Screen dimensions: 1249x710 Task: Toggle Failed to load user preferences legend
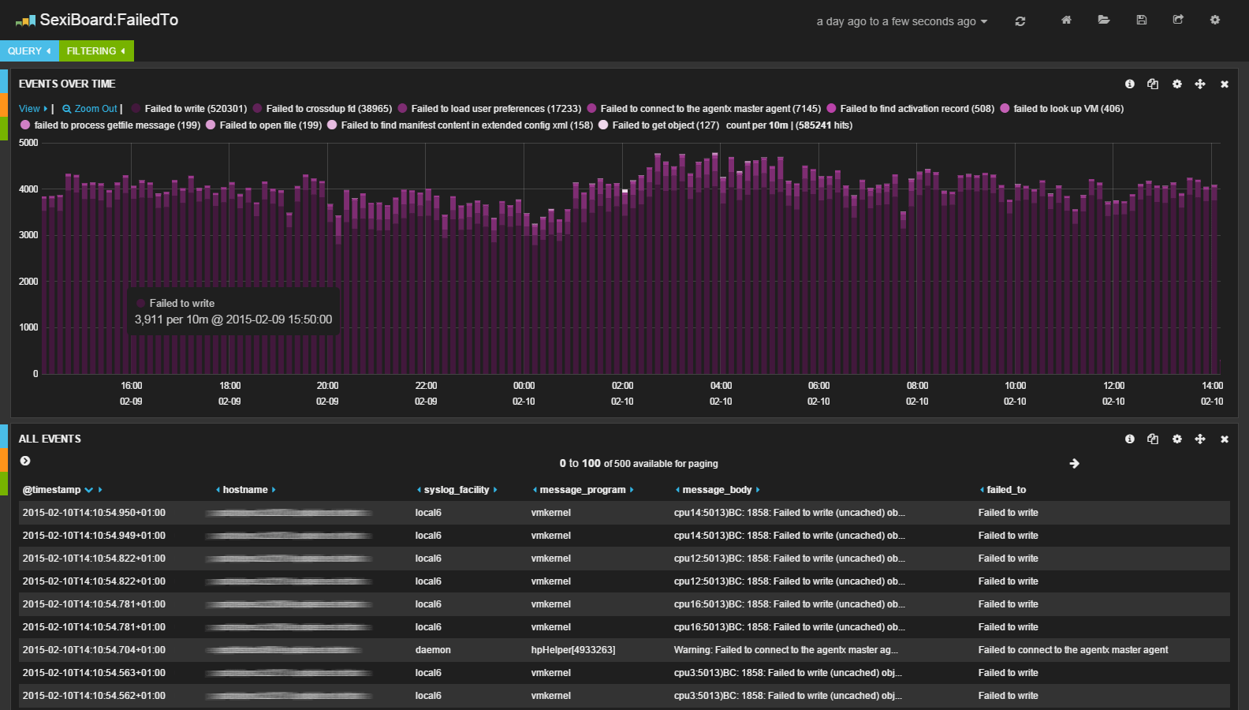pyautogui.click(x=490, y=109)
